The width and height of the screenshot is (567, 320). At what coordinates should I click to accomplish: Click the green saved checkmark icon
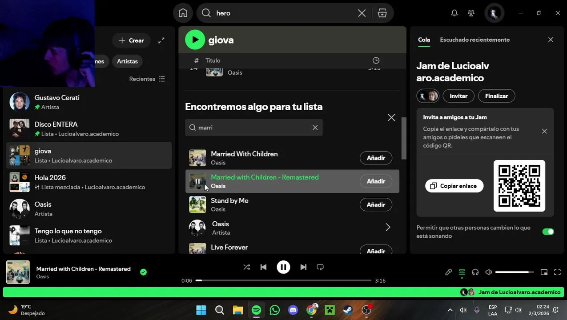(143, 272)
